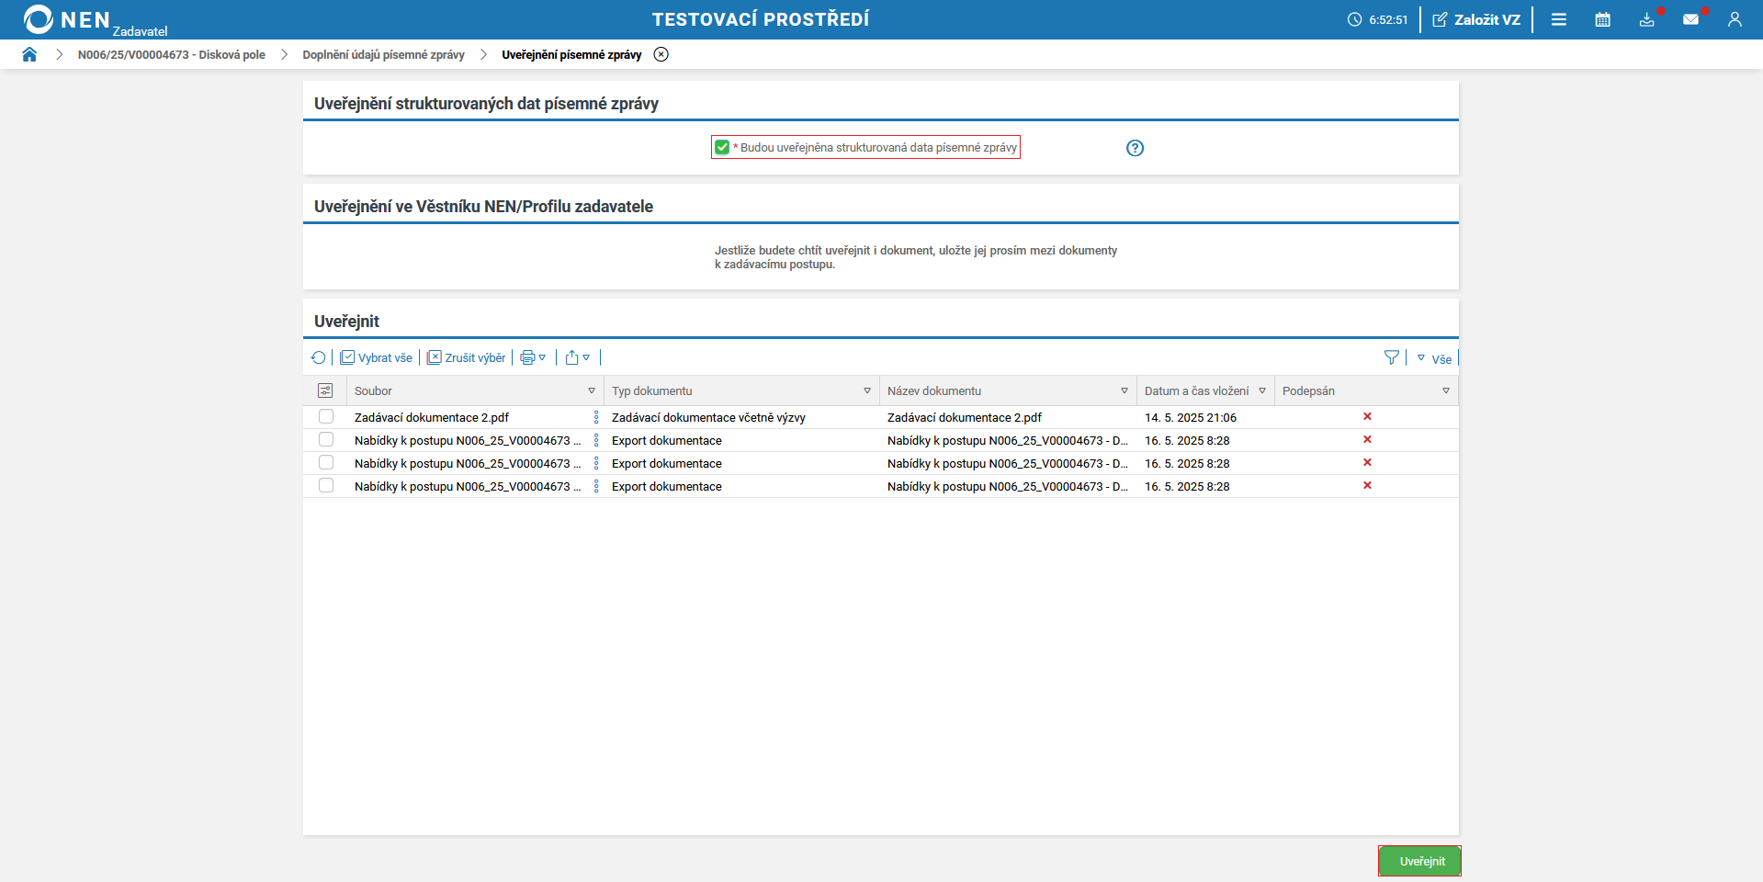Open the table filter funnel
Screen dimensions: 1763x882
pyautogui.click(x=1392, y=357)
